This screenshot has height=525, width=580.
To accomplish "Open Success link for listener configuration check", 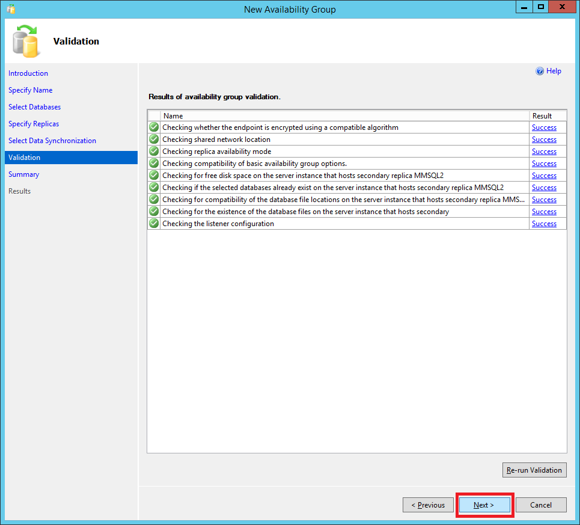I will [x=544, y=224].
